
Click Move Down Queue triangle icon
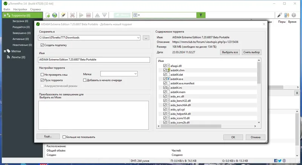pos(105,15)
